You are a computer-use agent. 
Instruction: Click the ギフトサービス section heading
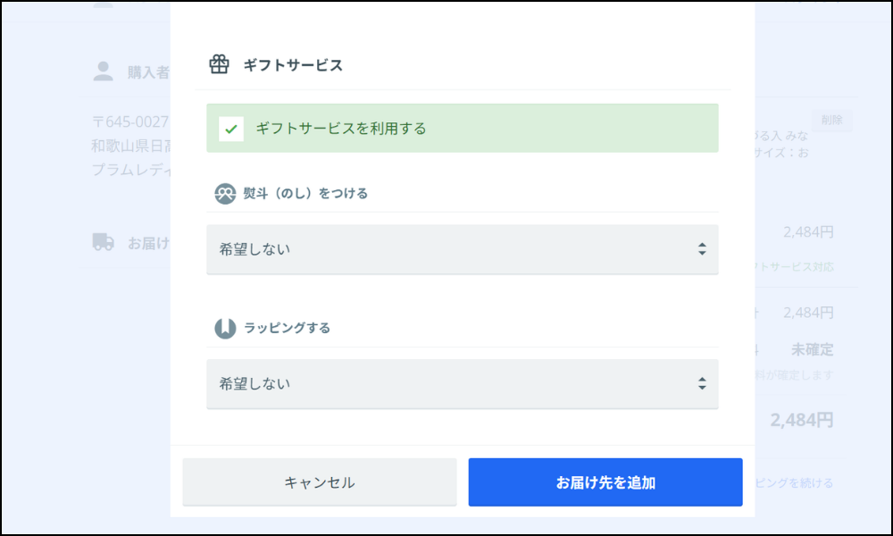pos(293,65)
